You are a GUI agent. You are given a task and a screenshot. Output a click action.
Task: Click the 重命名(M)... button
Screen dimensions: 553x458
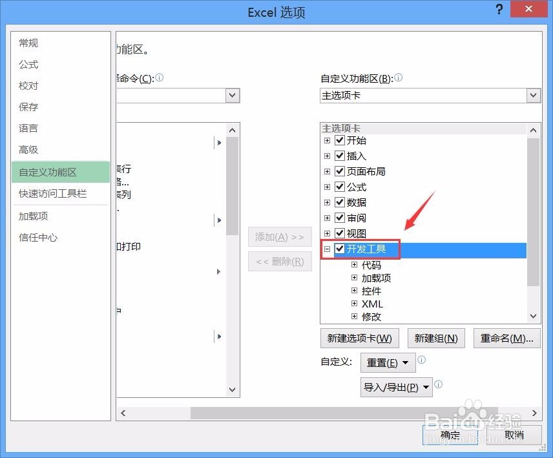click(506, 338)
